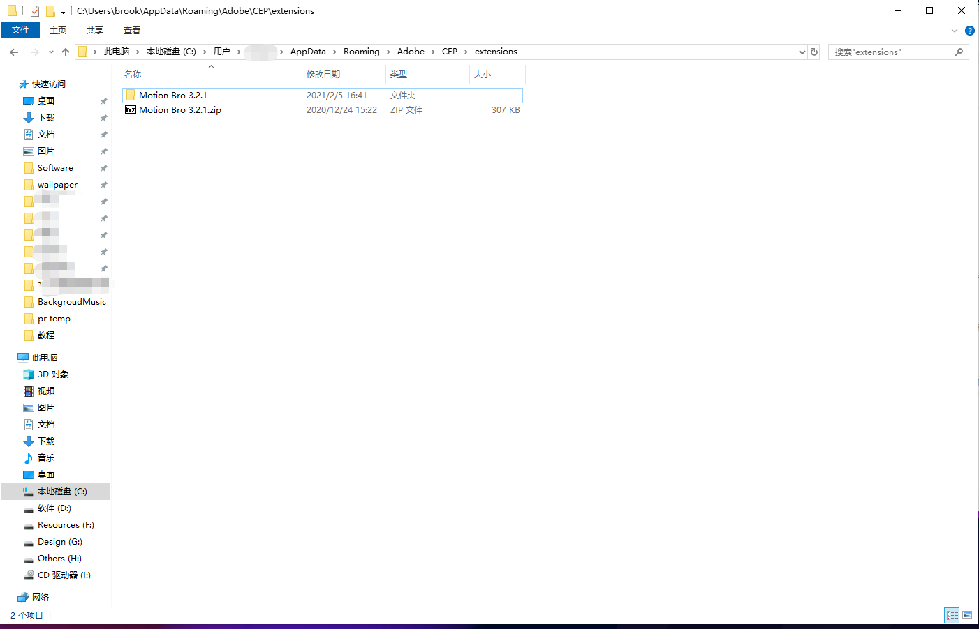Screen dimensions: 979x629
Task: Open the Others (H:) drive
Action: click(x=59, y=559)
